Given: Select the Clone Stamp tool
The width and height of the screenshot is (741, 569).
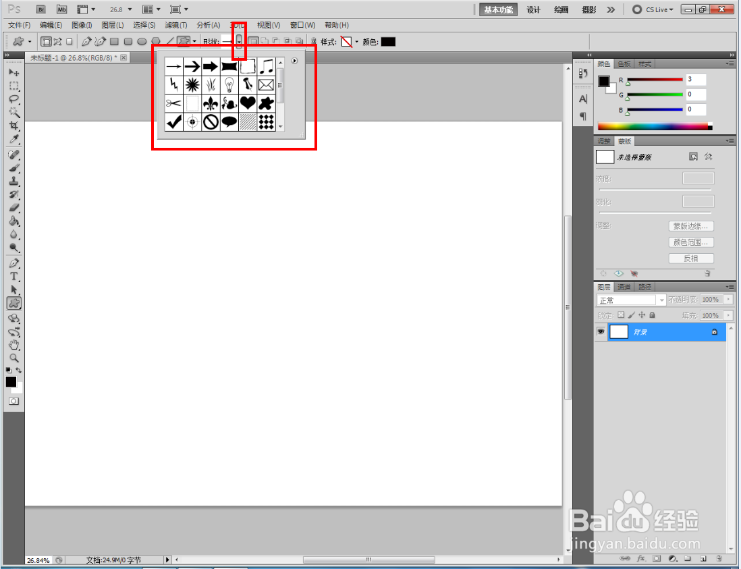Looking at the screenshot, I should click(14, 181).
